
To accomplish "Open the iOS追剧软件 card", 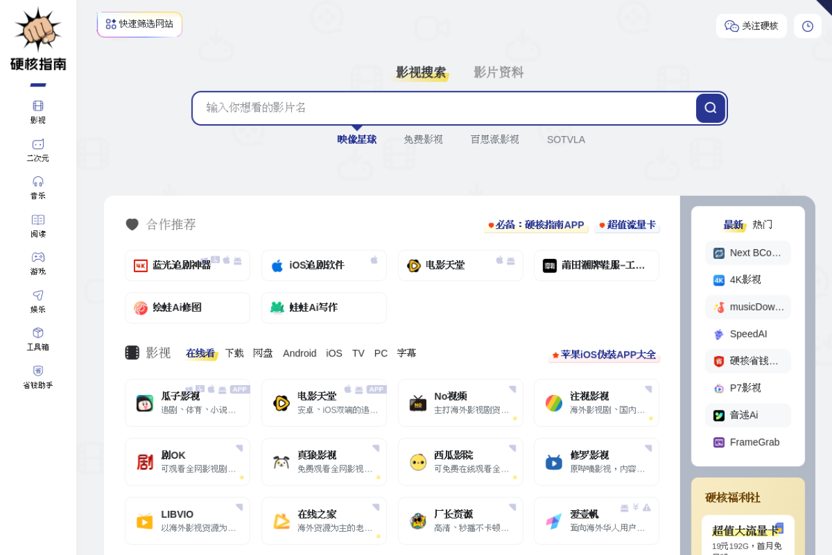I will coord(324,265).
